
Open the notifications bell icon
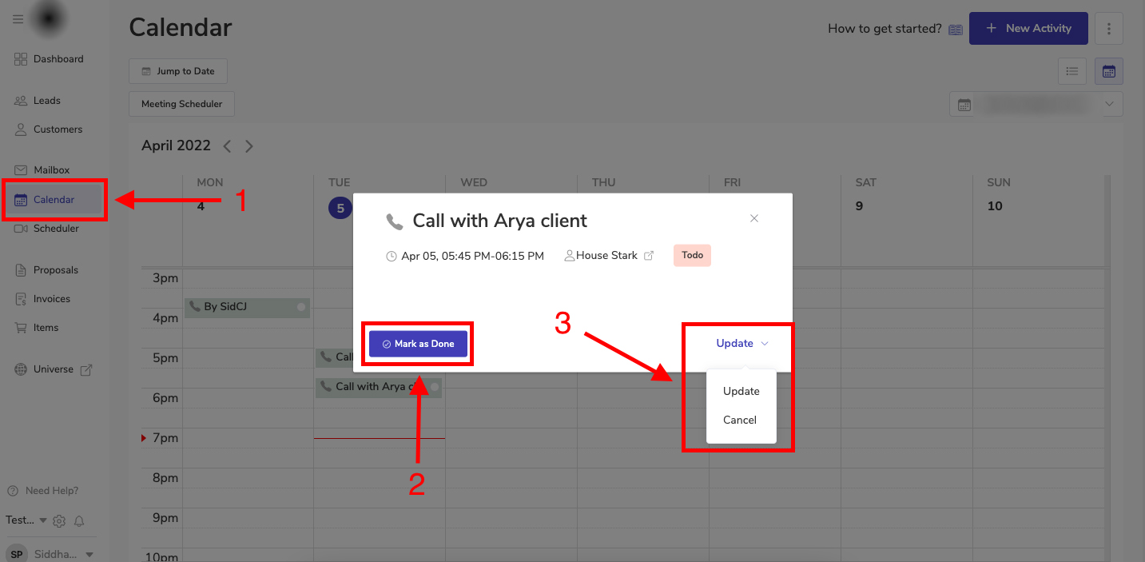pyautogui.click(x=79, y=521)
